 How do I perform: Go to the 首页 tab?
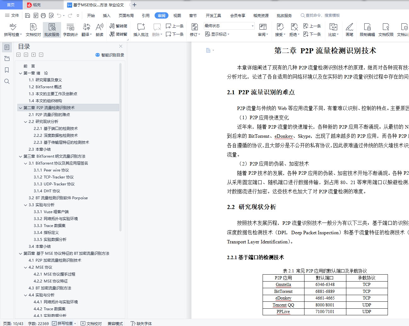click(x=11, y=5)
